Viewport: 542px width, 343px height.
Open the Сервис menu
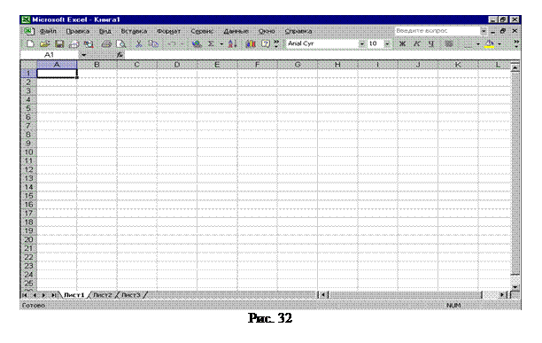(x=202, y=31)
